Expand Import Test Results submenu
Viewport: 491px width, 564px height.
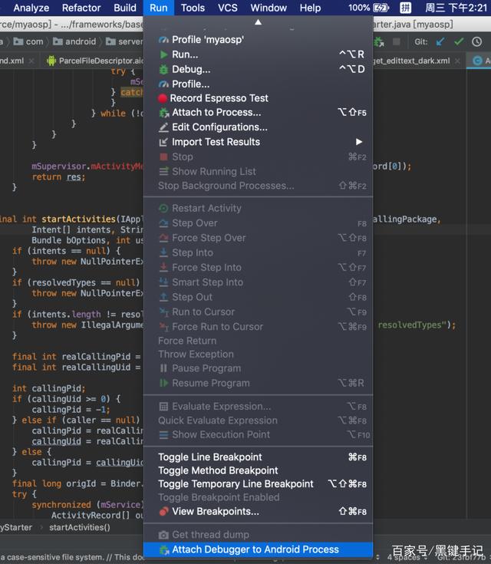(x=258, y=142)
